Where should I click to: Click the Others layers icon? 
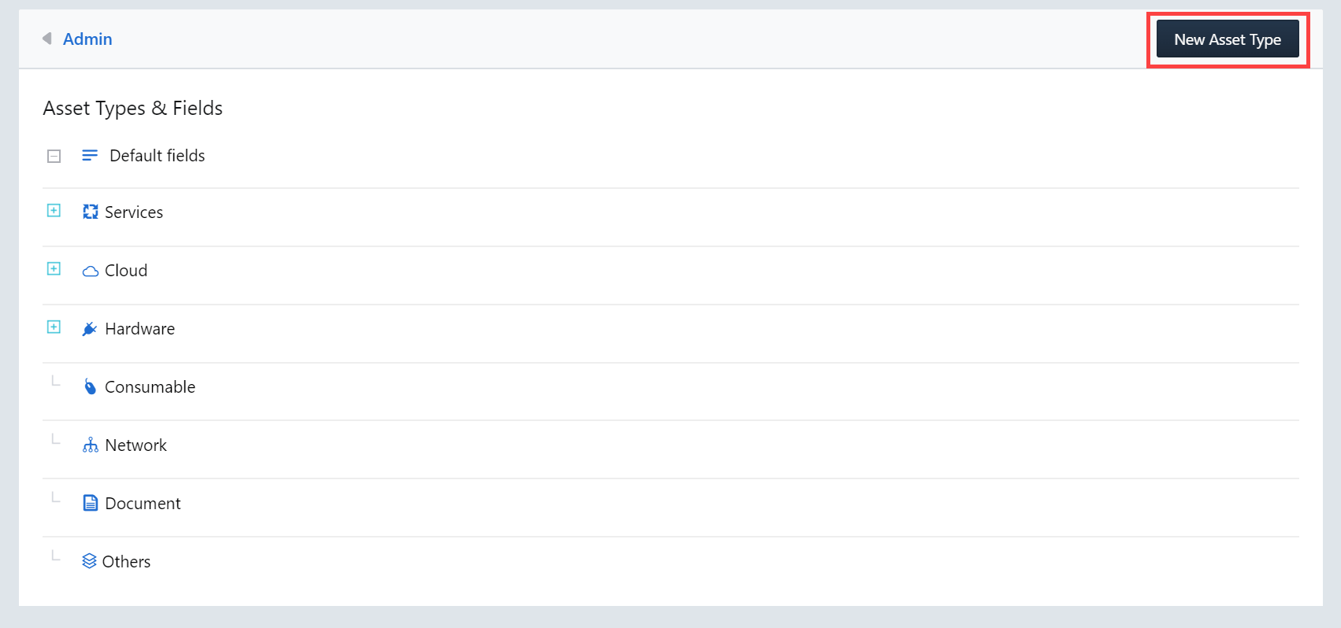tap(89, 560)
